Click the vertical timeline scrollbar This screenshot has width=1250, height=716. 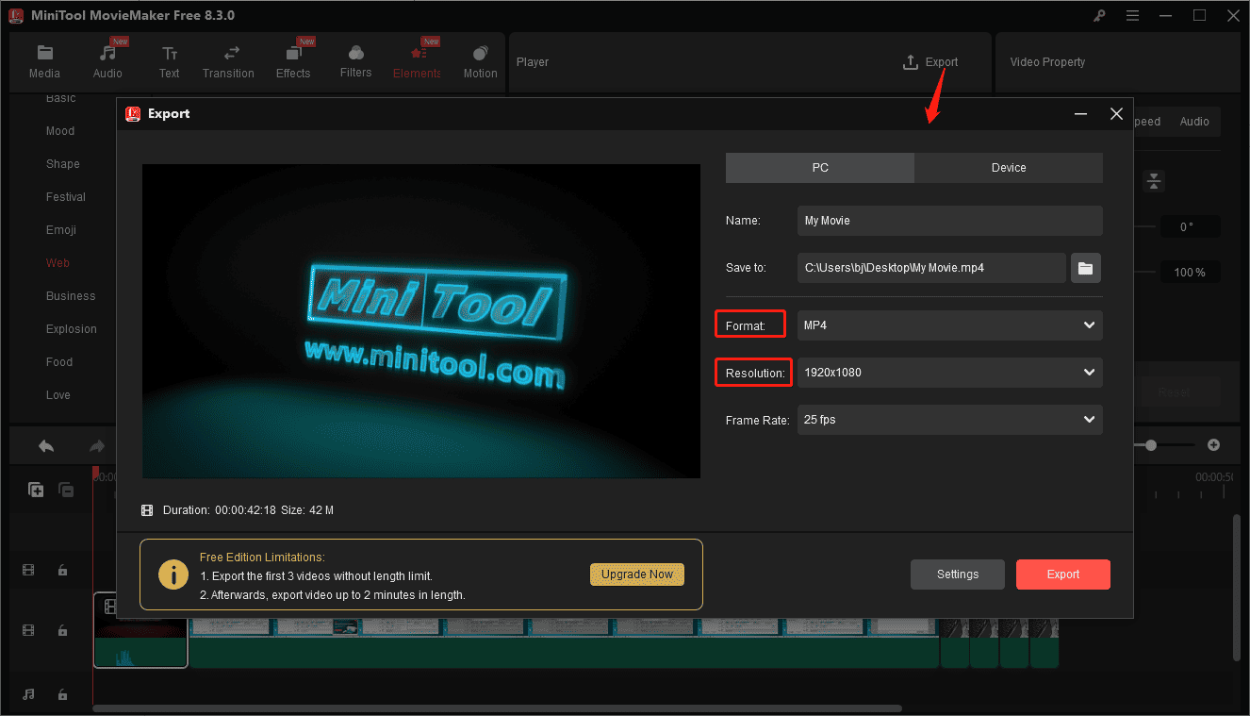point(1236,587)
